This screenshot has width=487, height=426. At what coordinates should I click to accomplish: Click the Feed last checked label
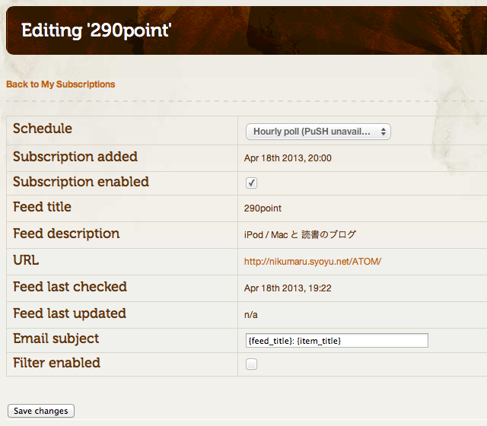[70, 287]
